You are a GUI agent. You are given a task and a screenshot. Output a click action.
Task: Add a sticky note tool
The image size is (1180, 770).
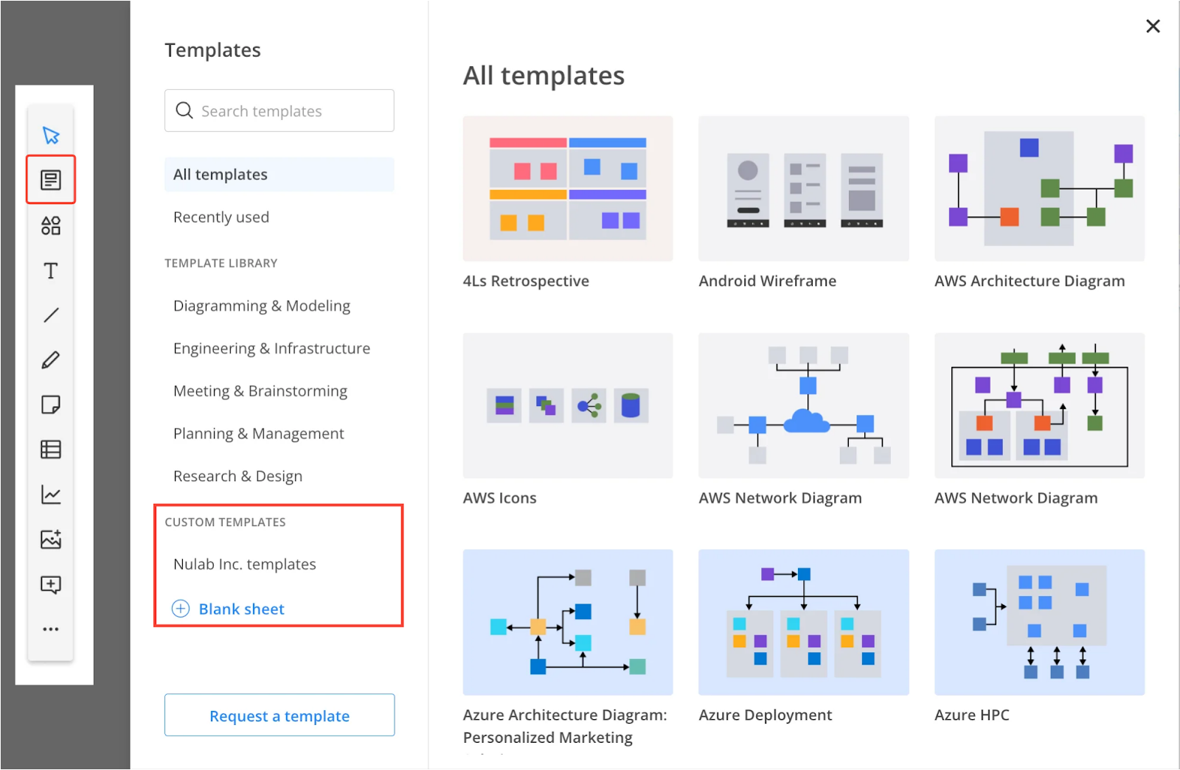click(51, 405)
